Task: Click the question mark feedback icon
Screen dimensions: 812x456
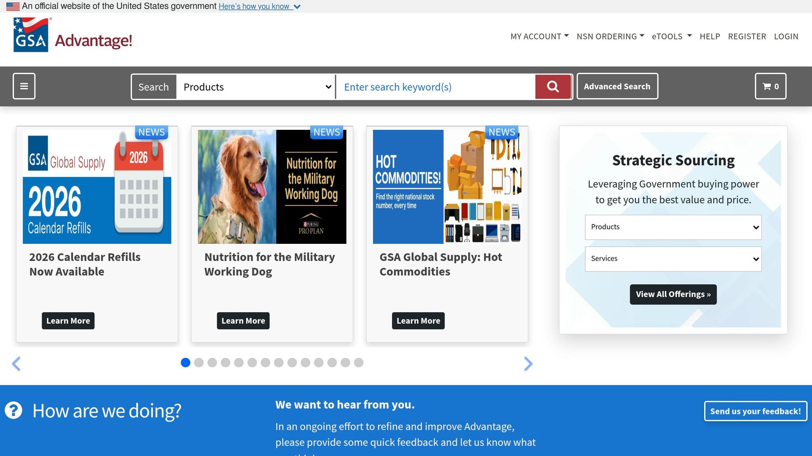Action: coord(13,410)
